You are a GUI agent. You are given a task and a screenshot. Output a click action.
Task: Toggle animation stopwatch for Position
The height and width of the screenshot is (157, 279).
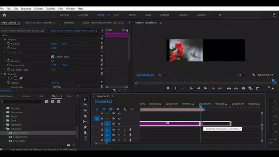9,44
